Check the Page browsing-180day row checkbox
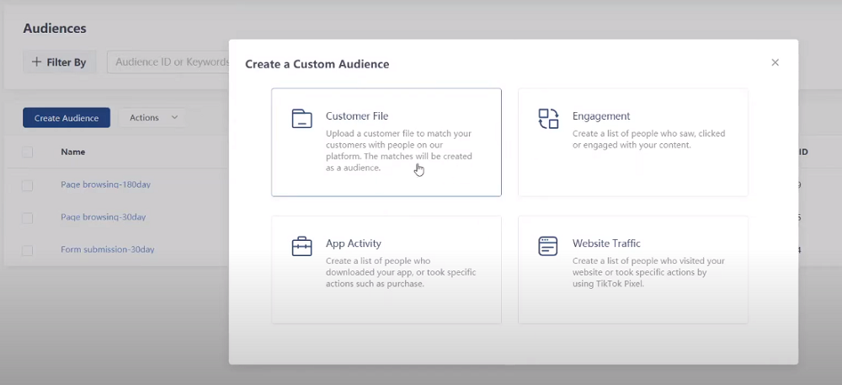The image size is (842, 385). coord(28,185)
